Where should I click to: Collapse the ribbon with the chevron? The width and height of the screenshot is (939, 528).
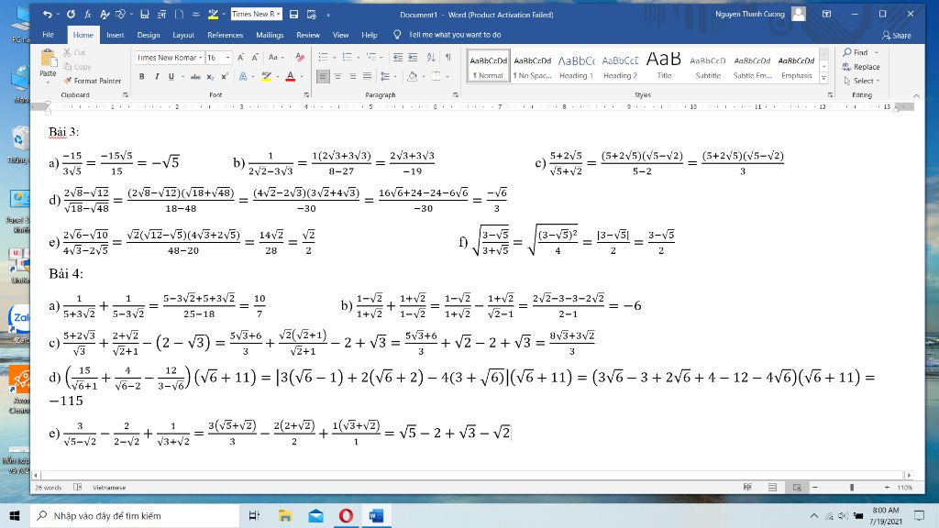coord(916,95)
